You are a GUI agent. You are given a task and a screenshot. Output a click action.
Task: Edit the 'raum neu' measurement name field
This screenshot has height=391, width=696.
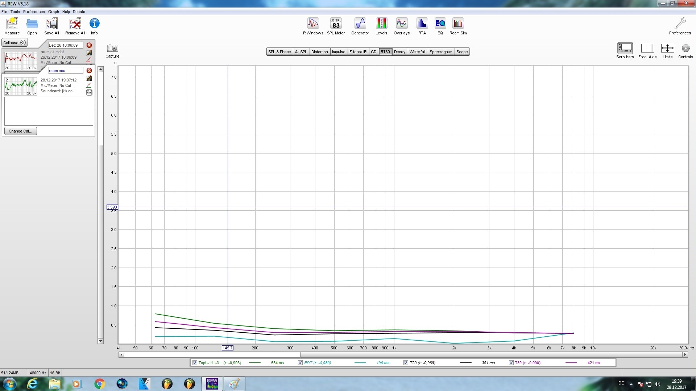tap(66, 71)
